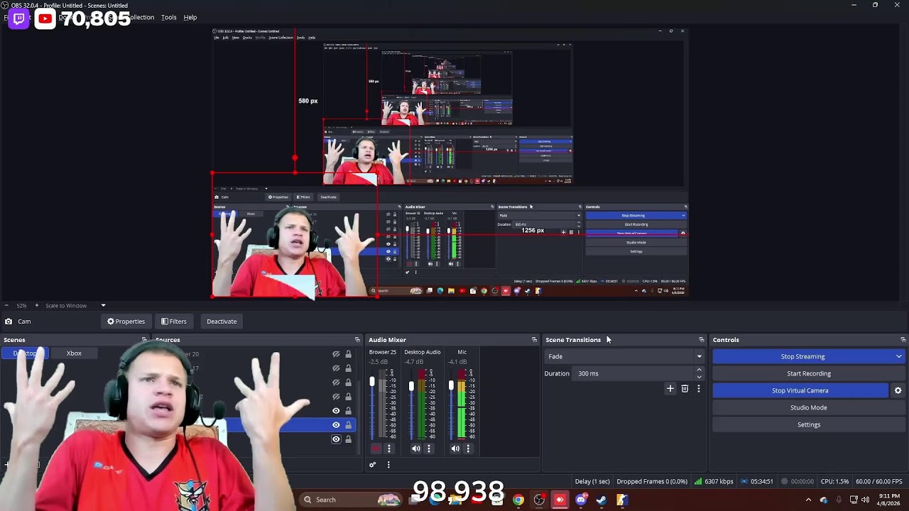Viewport: 909px width, 511px height.
Task: Open OBS Studio from taskbar
Action: (539, 500)
